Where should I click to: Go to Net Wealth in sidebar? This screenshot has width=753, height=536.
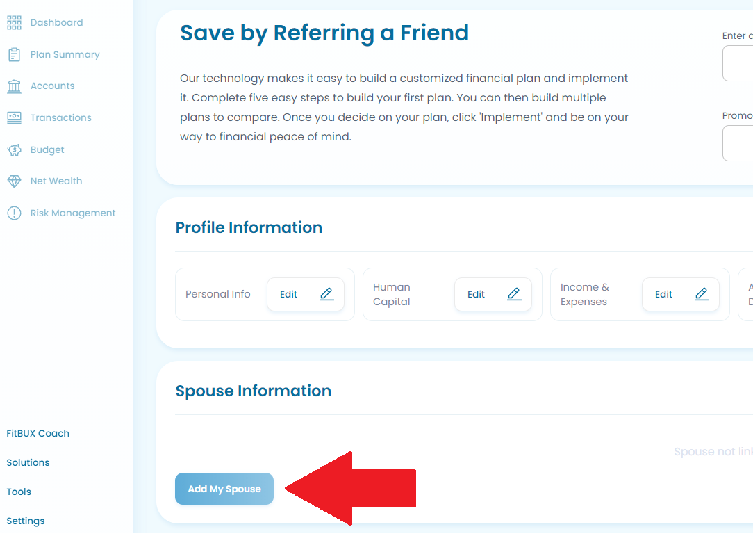tap(56, 181)
